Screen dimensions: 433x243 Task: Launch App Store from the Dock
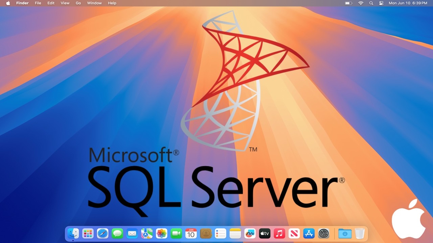[x=309, y=233]
